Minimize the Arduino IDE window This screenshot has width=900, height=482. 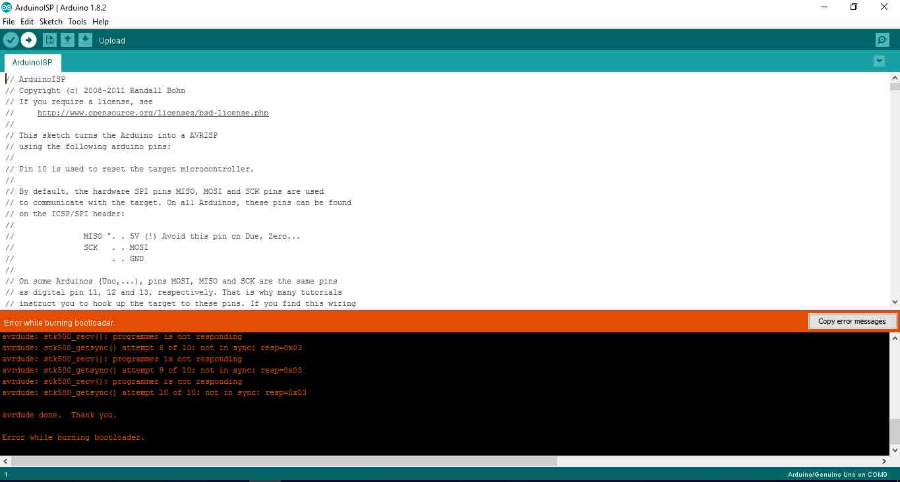tap(824, 7)
